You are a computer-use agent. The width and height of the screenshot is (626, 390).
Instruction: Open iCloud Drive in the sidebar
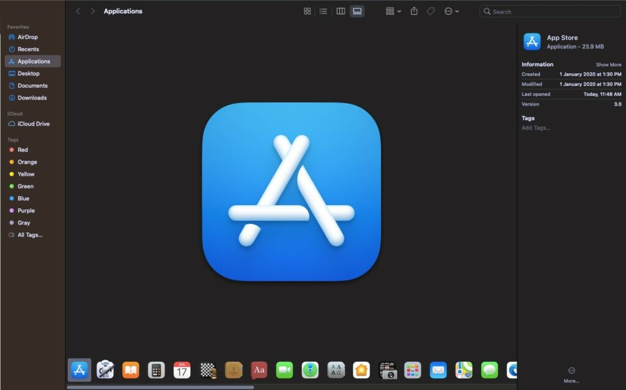34,124
